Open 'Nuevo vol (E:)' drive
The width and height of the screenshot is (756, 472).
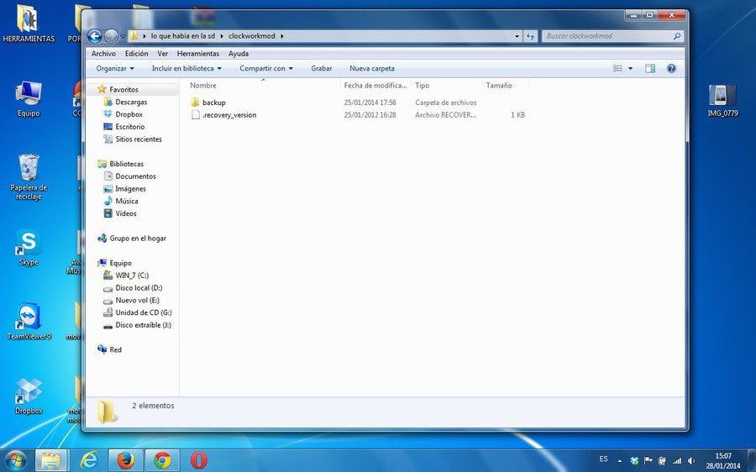(137, 300)
